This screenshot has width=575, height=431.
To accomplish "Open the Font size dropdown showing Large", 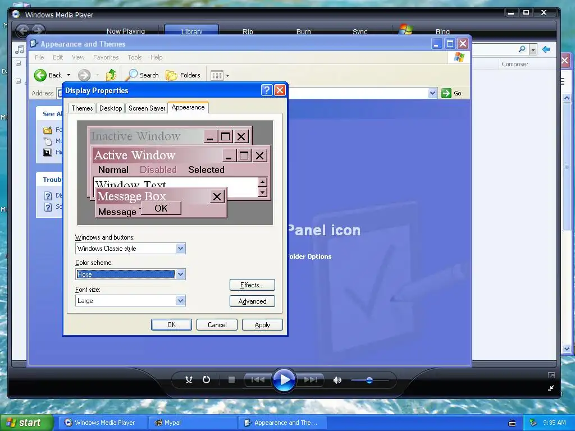I will pos(180,301).
